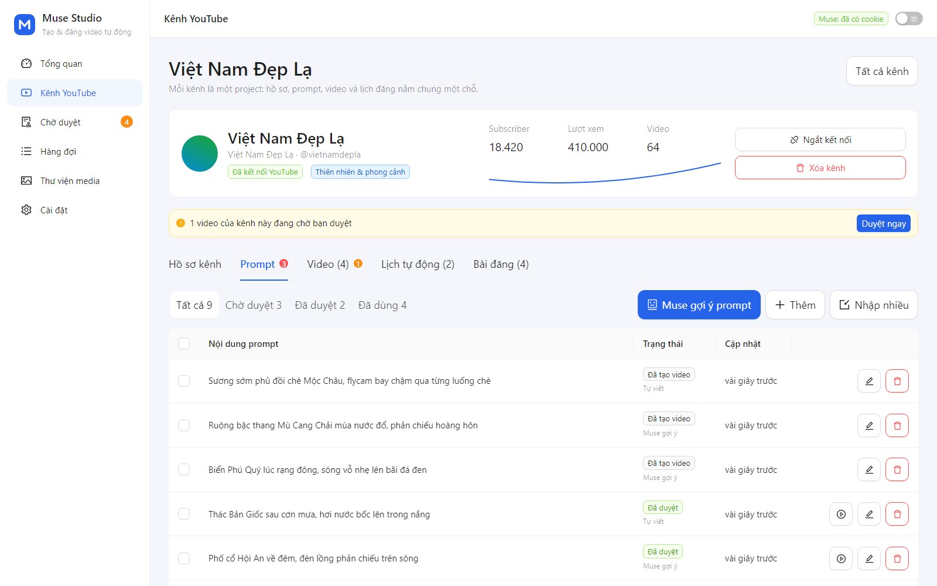Open the Lịch tự động (2) tab

pyautogui.click(x=418, y=264)
